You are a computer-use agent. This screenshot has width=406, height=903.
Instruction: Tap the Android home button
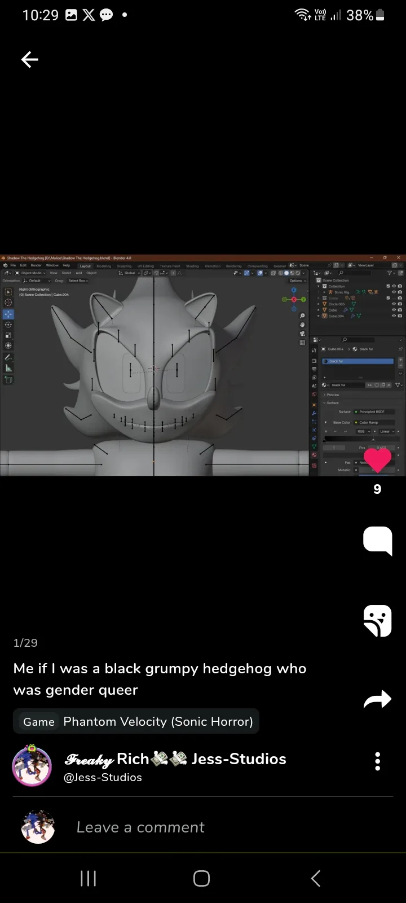201,878
